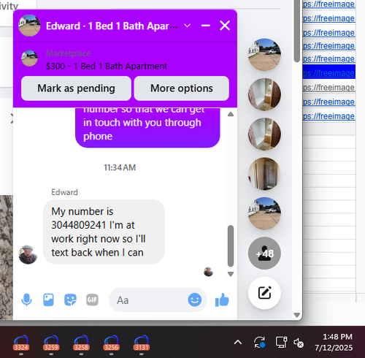Open the highlighted freeimage link
365x358 pixels.
[x=328, y=72]
